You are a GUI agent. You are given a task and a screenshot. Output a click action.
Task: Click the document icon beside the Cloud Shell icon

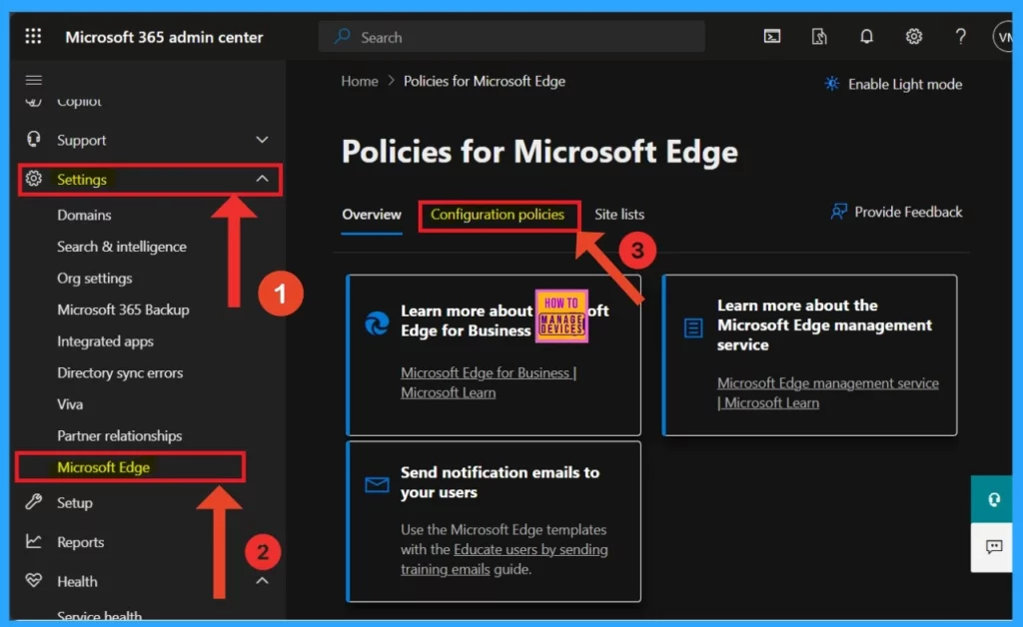tap(819, 37)
